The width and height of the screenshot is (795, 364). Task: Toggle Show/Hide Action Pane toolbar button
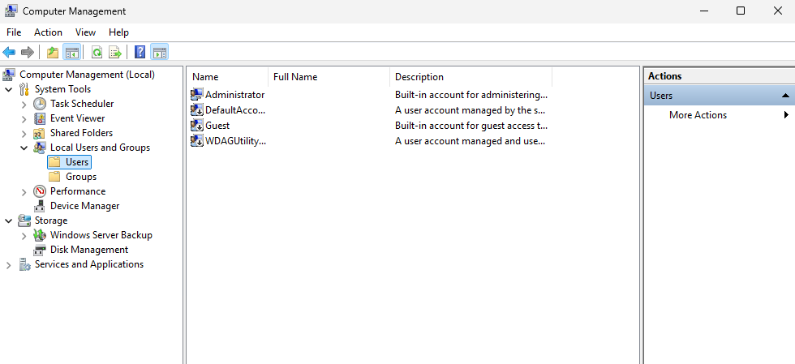(x=160, y=52)
